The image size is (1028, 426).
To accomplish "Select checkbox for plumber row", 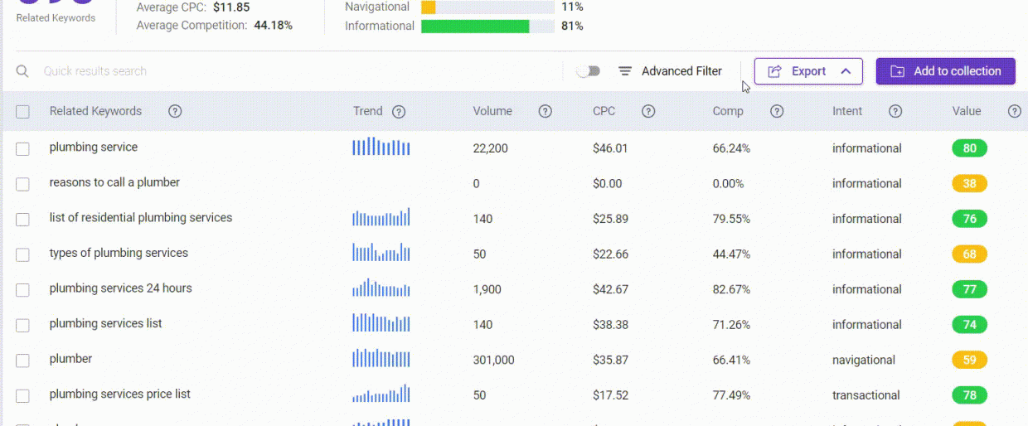I will [22, 360].
